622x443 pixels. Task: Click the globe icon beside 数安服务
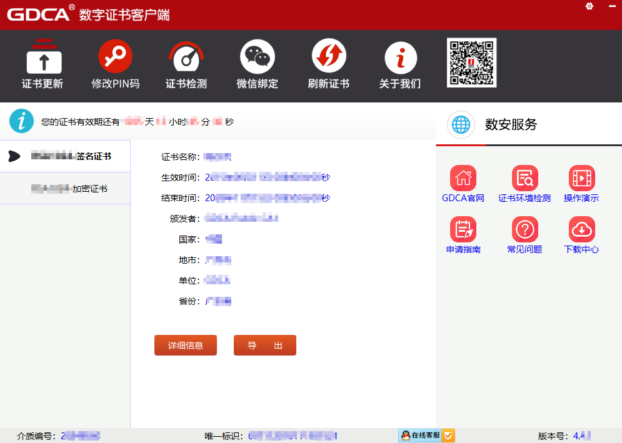[x=461, y=124]
